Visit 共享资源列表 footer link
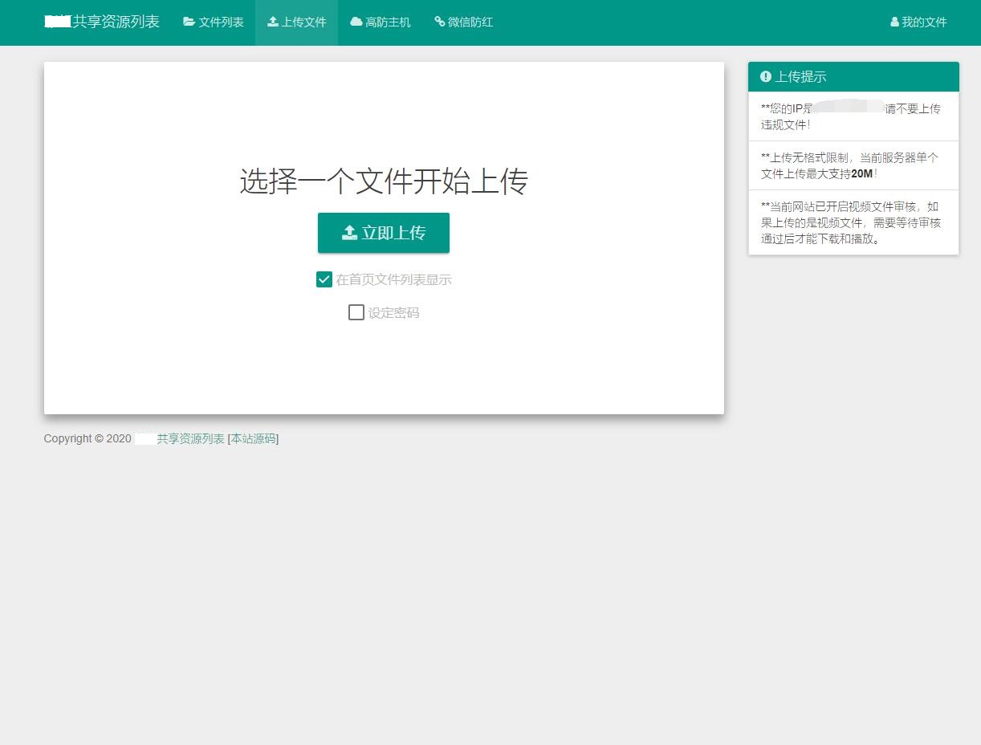The width and height of the screenshot is (981, 745). click(x=190, y=438)
